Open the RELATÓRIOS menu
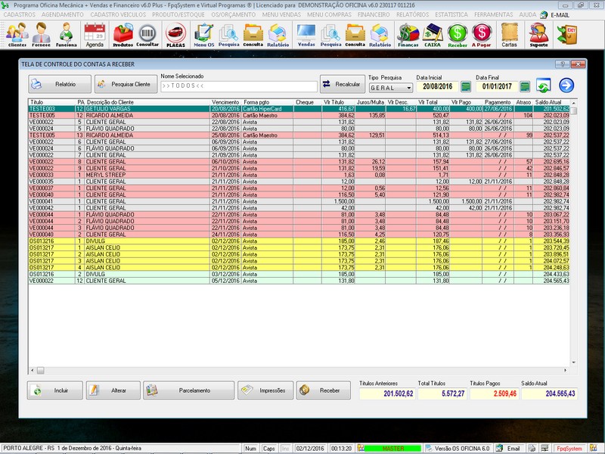This screenshot has height=454, width=605. click(412, 14)
